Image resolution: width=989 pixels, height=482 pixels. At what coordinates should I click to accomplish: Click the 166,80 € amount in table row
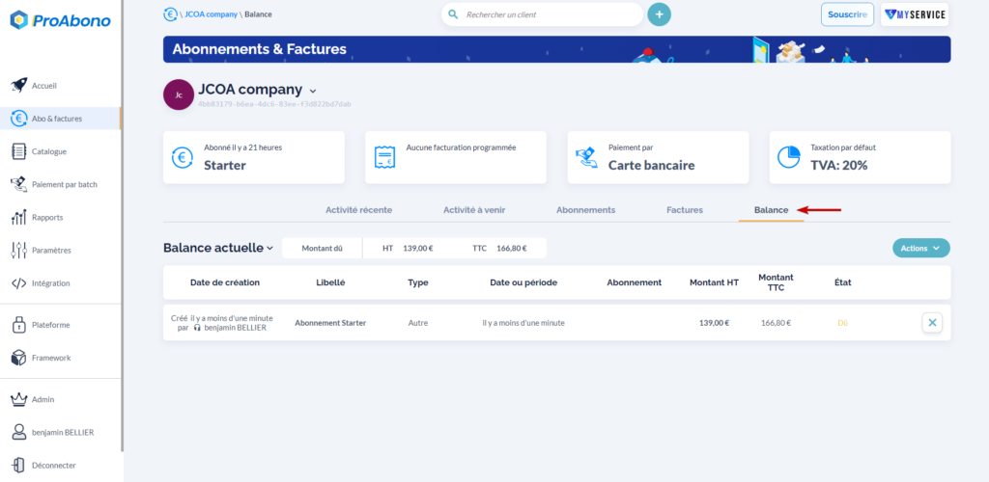point(776,323)
